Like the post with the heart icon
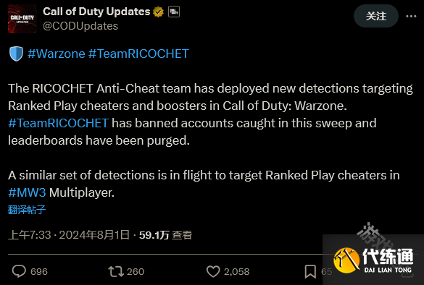 click(213, 271)
